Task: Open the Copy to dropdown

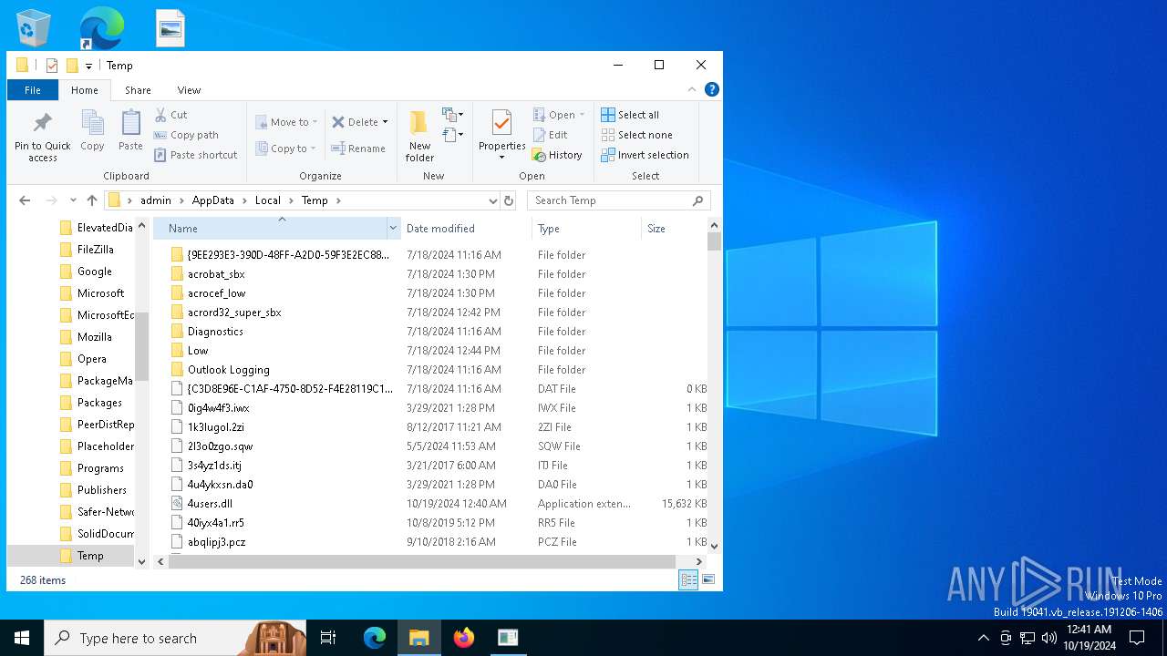Action: coord(285,149)
